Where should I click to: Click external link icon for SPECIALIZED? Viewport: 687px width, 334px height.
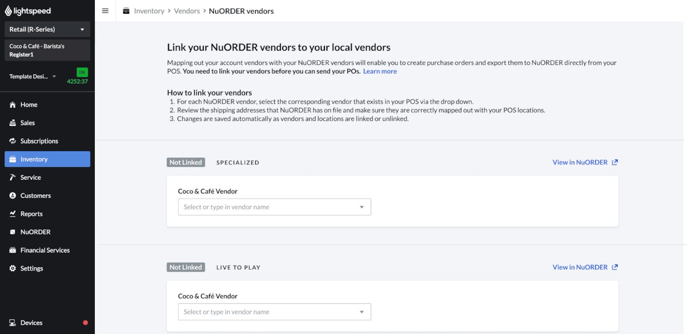[x=615, y=162]
